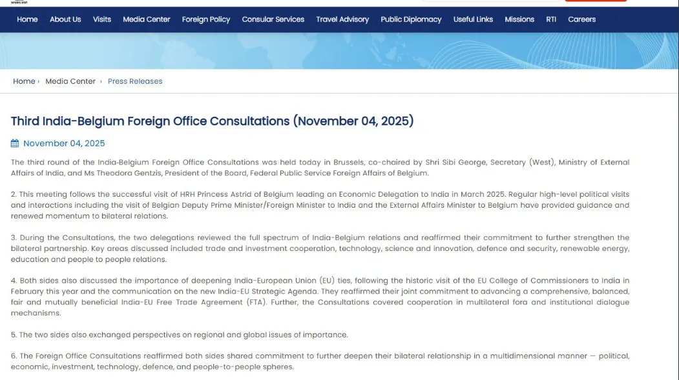679x380 pixels.
Task: Go to the Careers page
Action: [581, 19]
